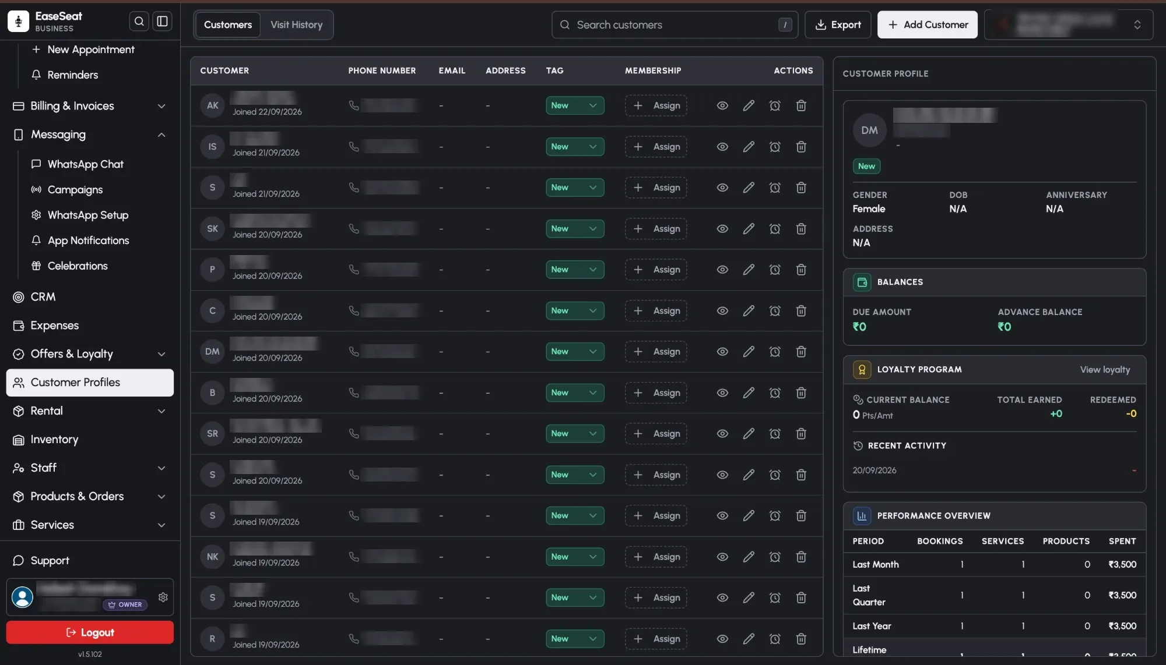Expand Billing & Invoices menu
Screen dimensions: 1166x665
(90, 106)
